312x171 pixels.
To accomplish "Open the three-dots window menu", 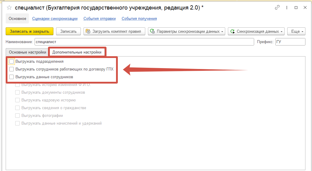I will [287, 7].
